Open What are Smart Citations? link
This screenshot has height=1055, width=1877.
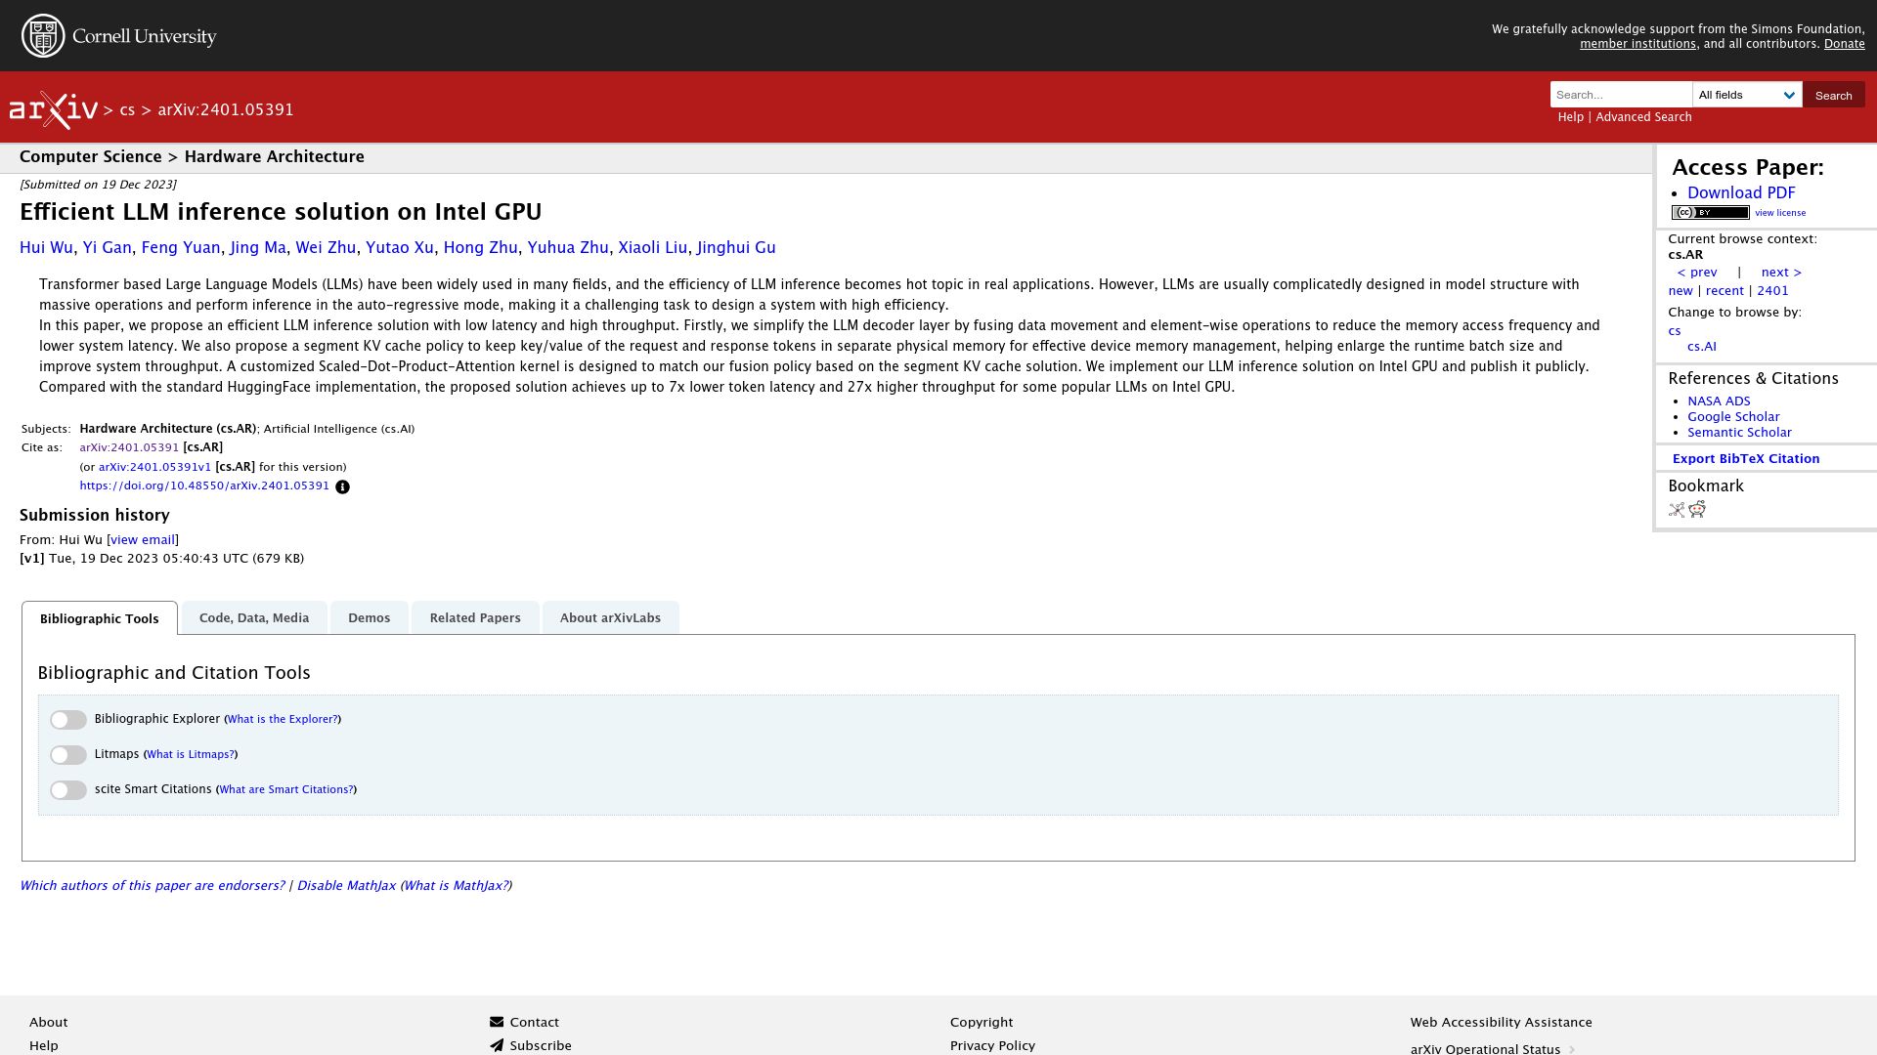[286, 790]
